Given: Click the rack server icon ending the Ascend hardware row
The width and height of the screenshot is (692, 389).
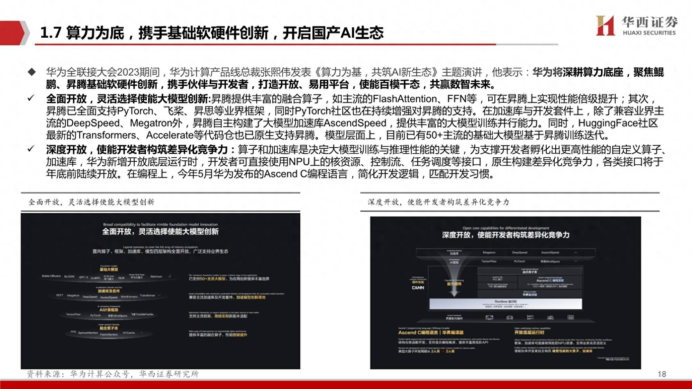Looking at the screenshot, I should (x=571, y=317).
